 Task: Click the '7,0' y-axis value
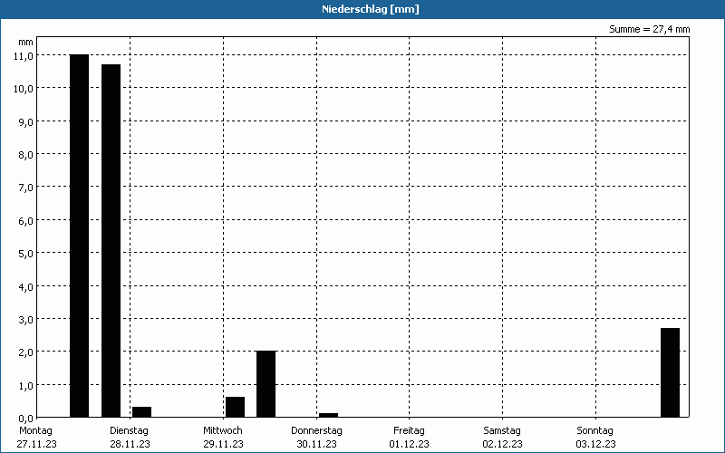pos(25,188)
